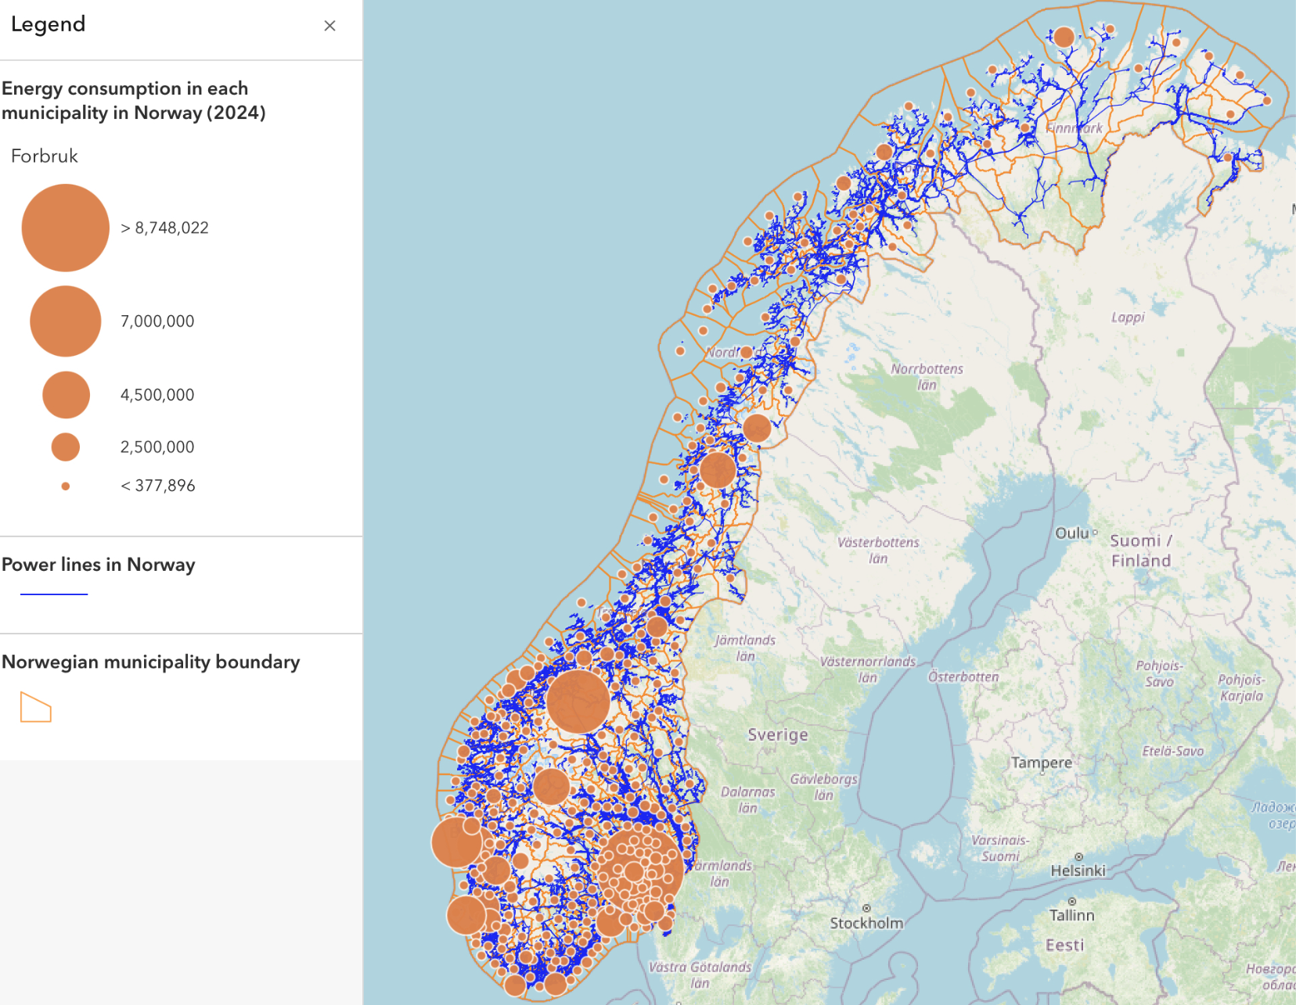Click the 4,500,000 legend circle symbol
The height and width of the screenshot is (1005, 1296).
click(66, 395)
